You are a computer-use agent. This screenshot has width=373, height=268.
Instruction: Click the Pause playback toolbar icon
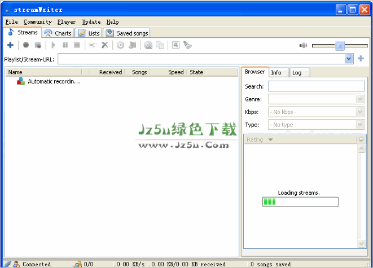(x=65, y=45)
